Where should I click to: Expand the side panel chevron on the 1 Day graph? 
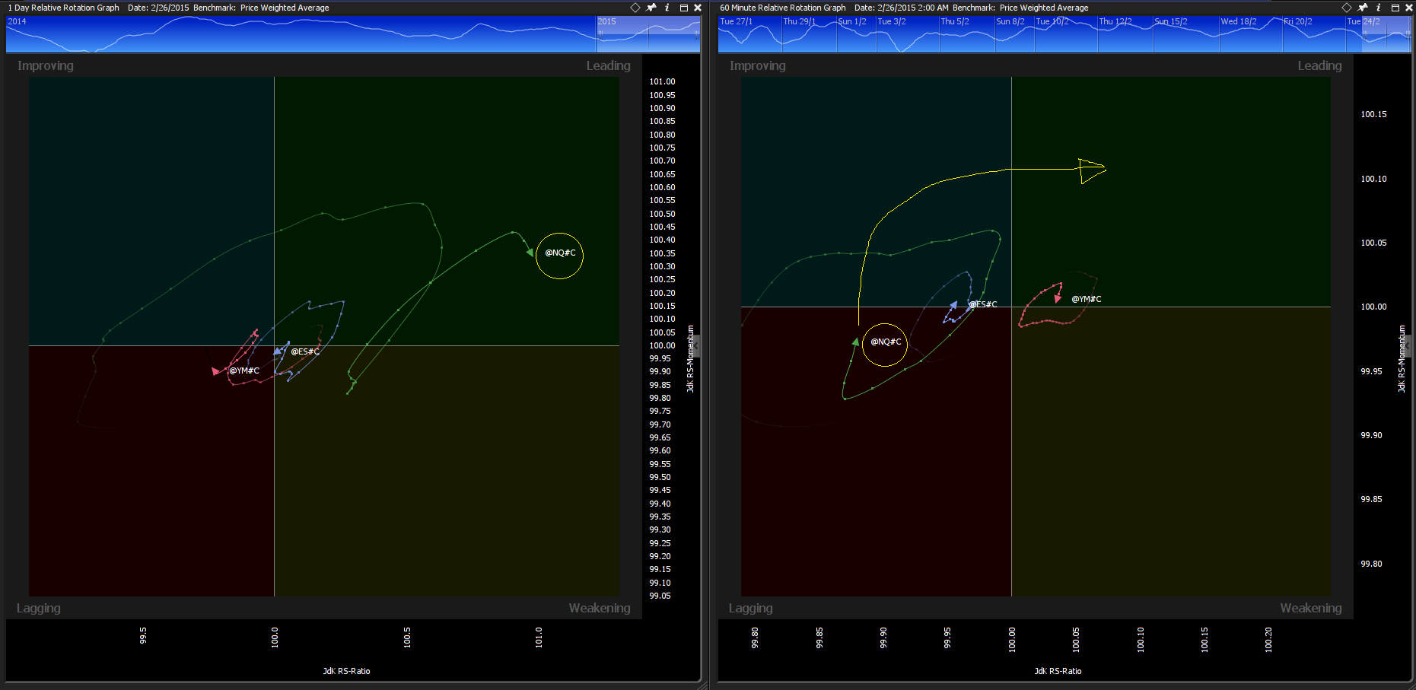[x=695, y=346]
